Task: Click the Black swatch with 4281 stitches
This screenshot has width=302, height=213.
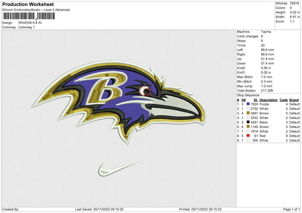Action: click(x=248, y=122)
